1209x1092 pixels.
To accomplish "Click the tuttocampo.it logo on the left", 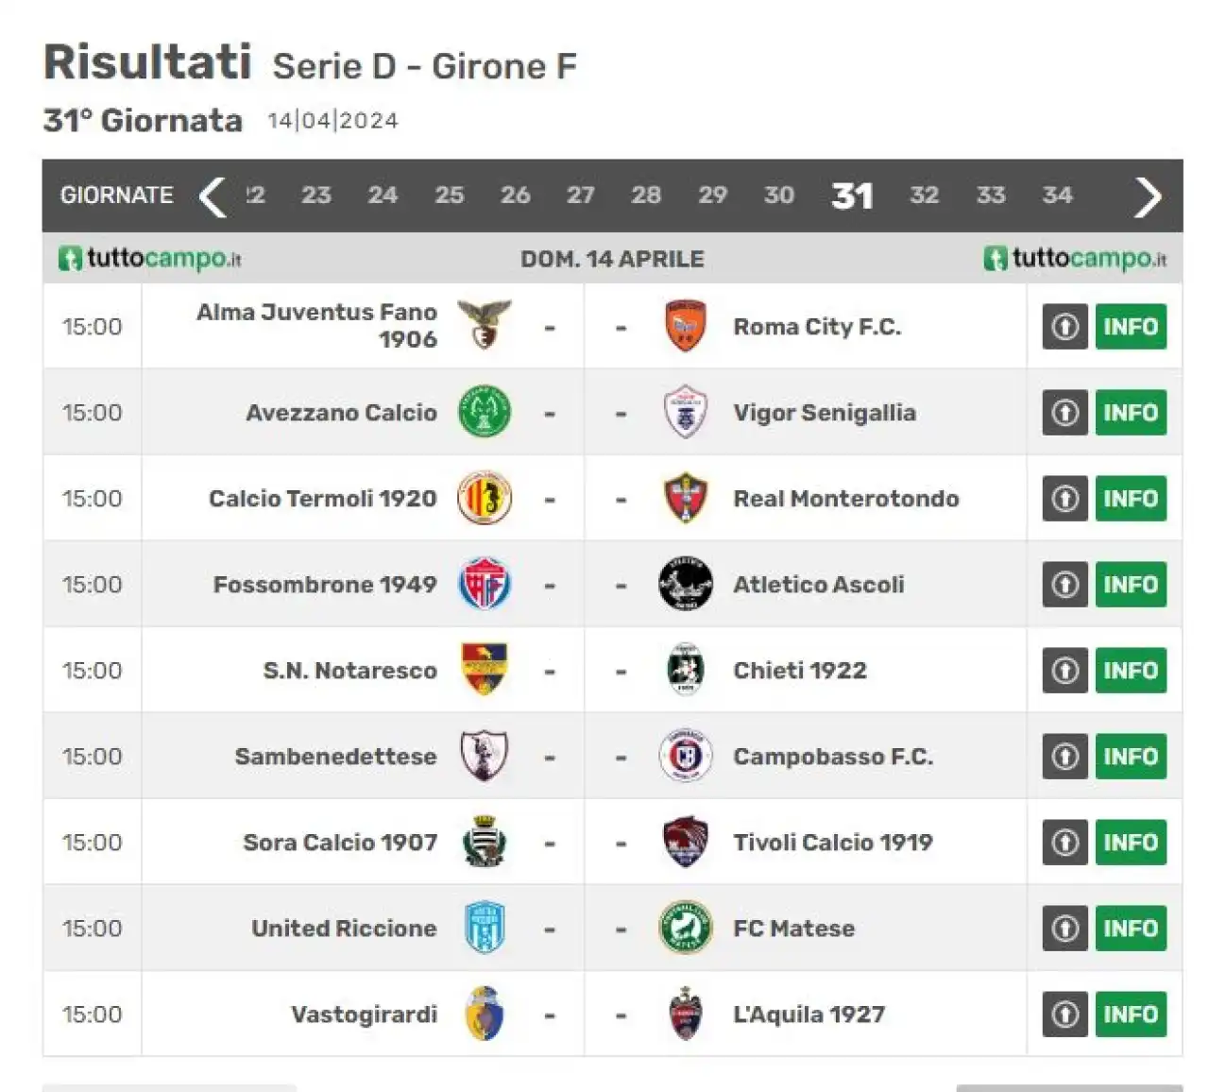I will [x=150, y=258].
